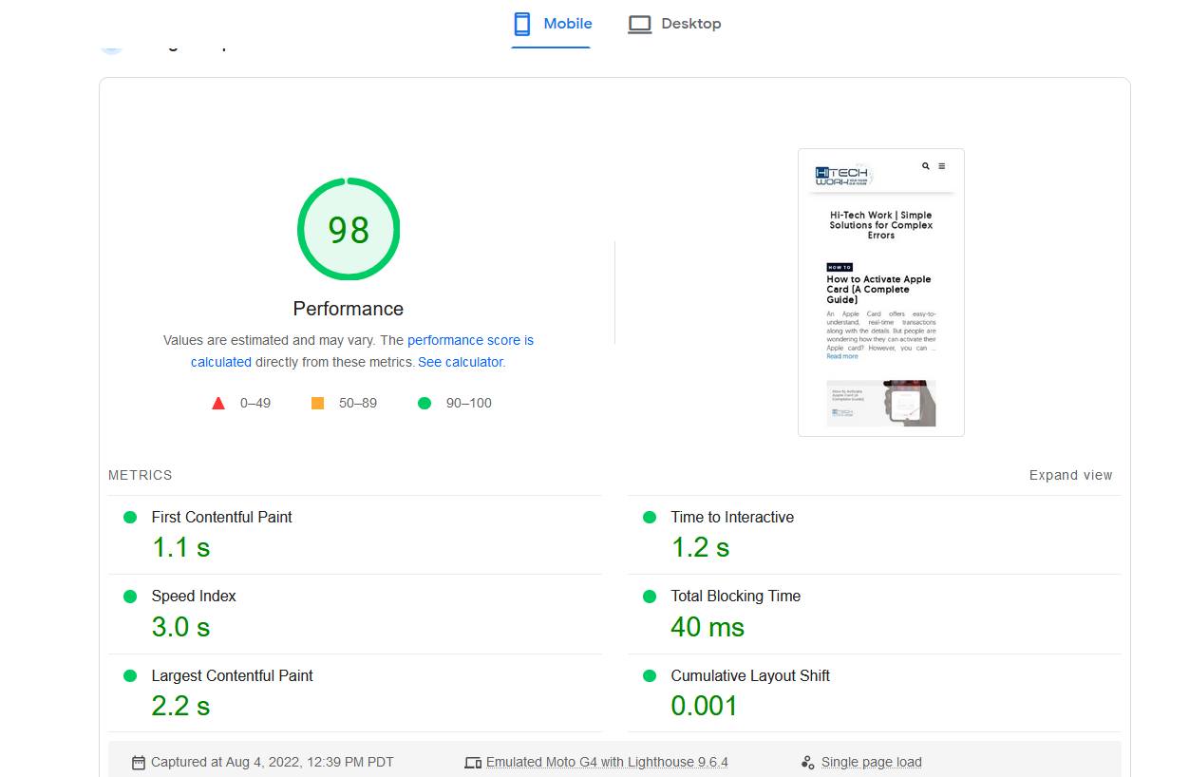Click the Hi-Tech Work page screenshot thumbnail
The height and width of the screenshot is (777, 1189).
[x=880, y=292]
